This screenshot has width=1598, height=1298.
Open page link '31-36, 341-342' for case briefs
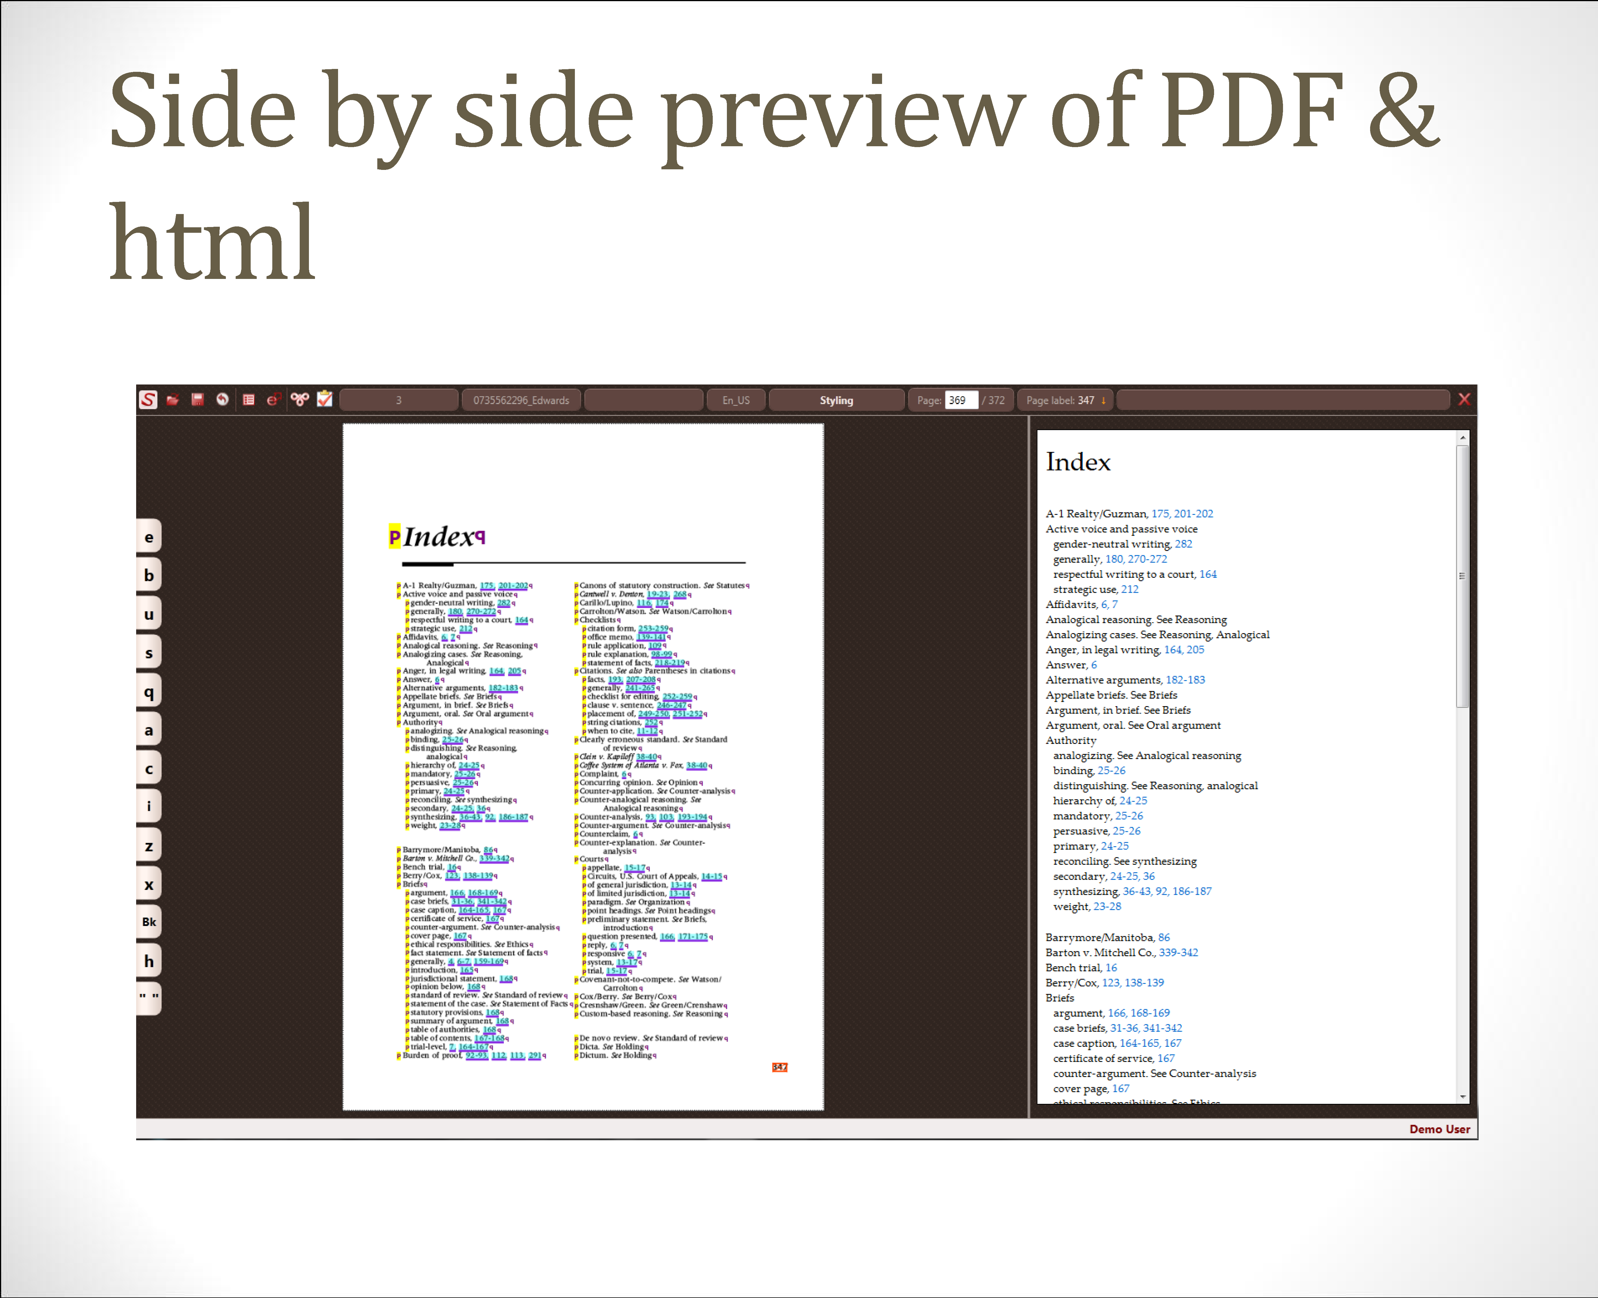[x=1146, y=1028]
